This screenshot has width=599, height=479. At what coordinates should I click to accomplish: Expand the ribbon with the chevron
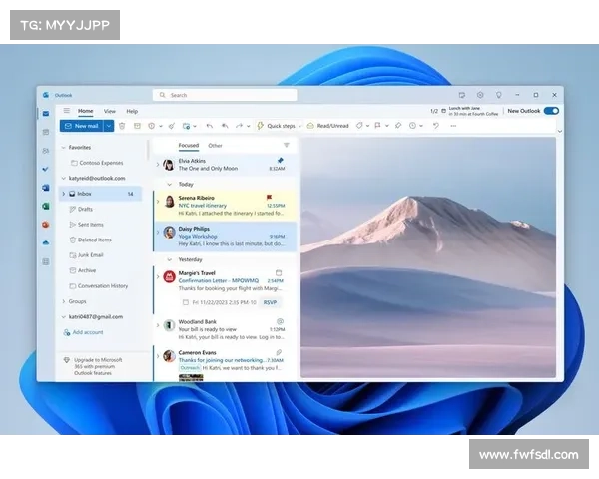click(x=560, y=131)
